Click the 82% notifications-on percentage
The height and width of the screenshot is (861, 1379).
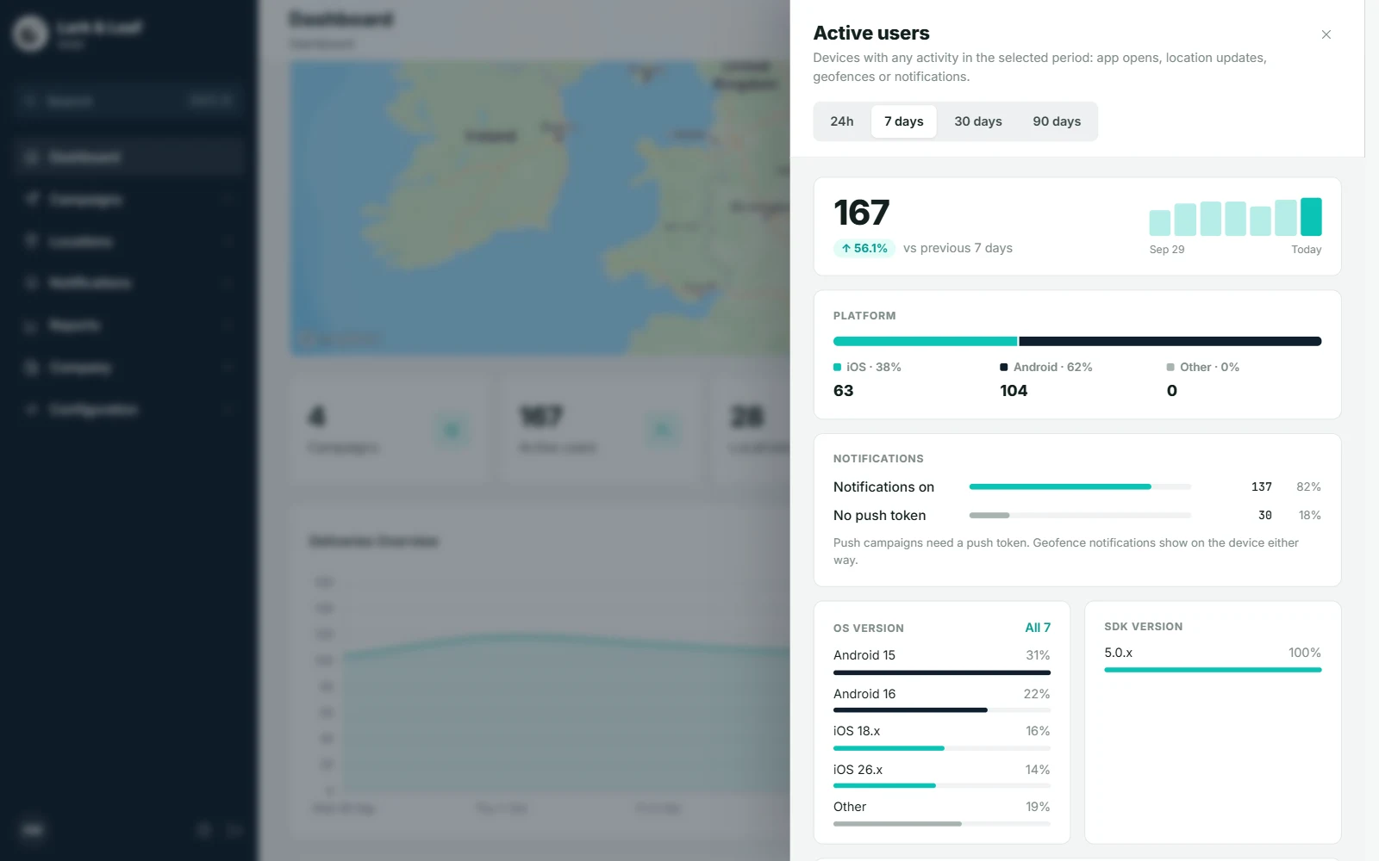(x=1308, y=486)
